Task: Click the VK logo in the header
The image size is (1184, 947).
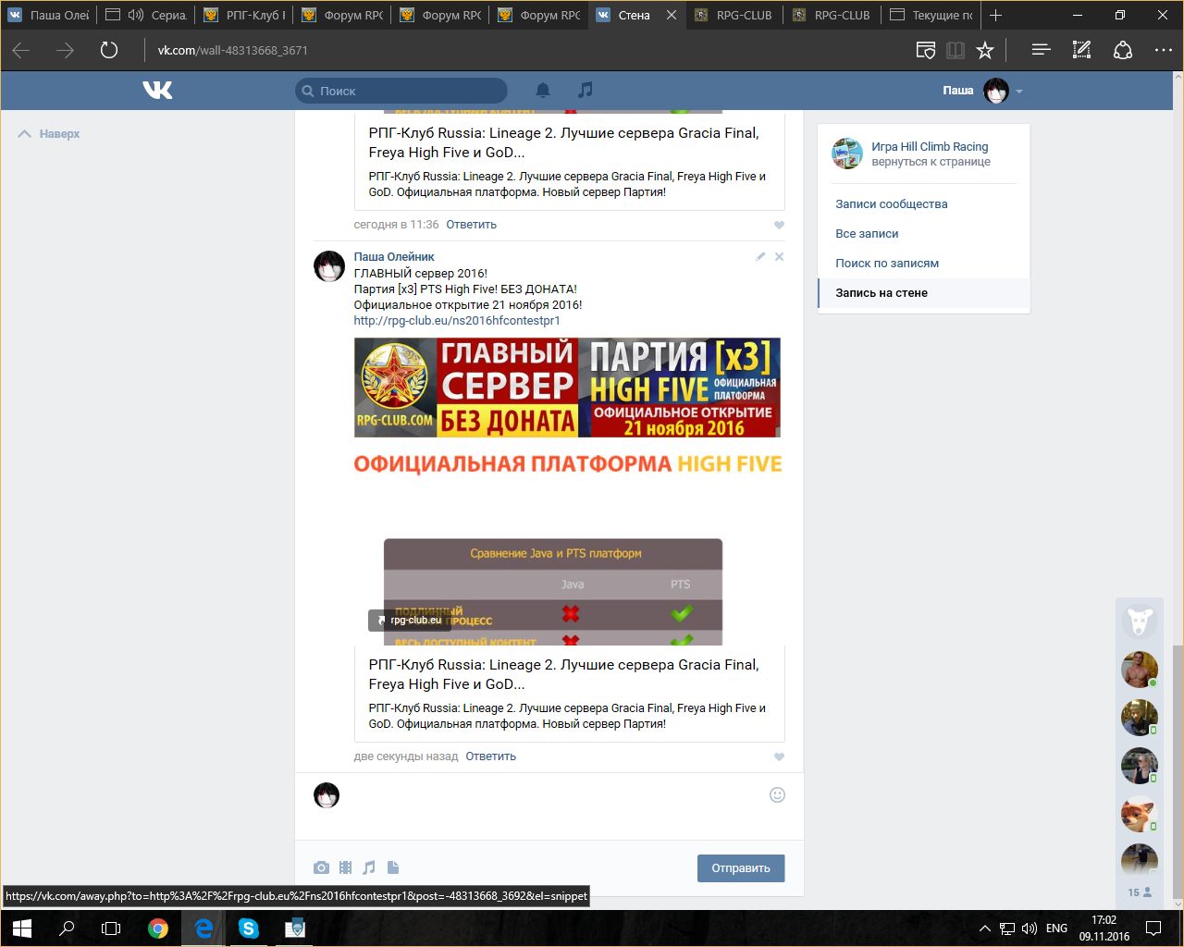Action: [x=157, y=90]
